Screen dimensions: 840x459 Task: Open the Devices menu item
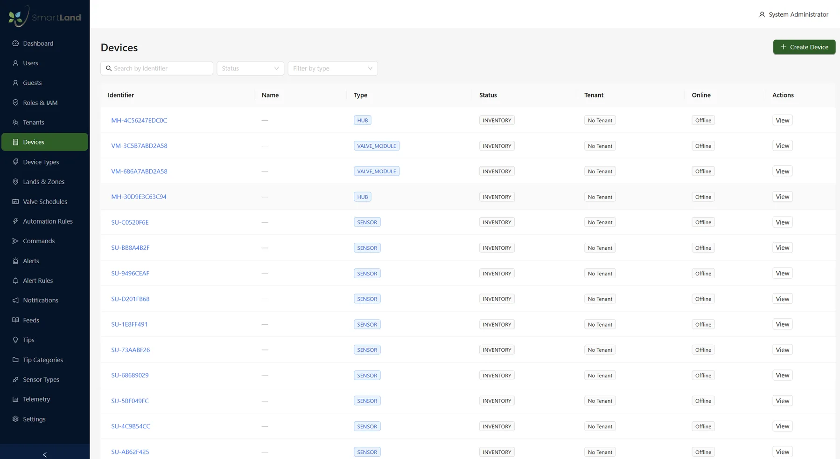pos(45,142)
